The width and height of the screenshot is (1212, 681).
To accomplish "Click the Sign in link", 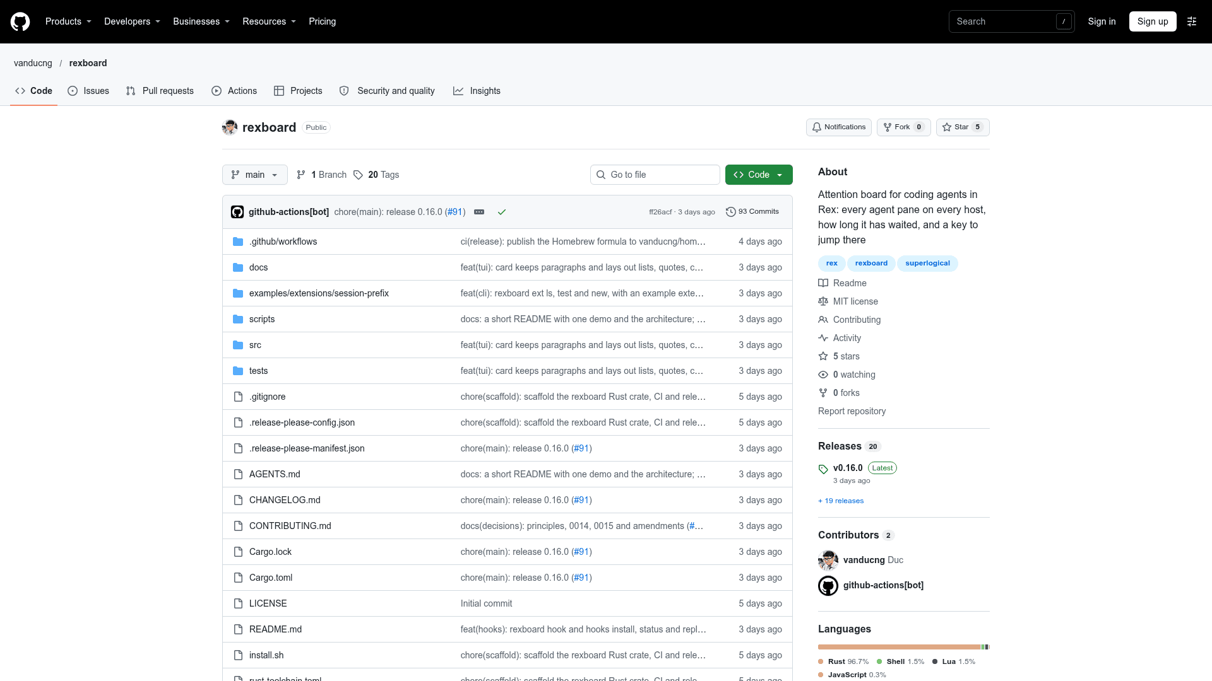I will tap(1102, 21).
